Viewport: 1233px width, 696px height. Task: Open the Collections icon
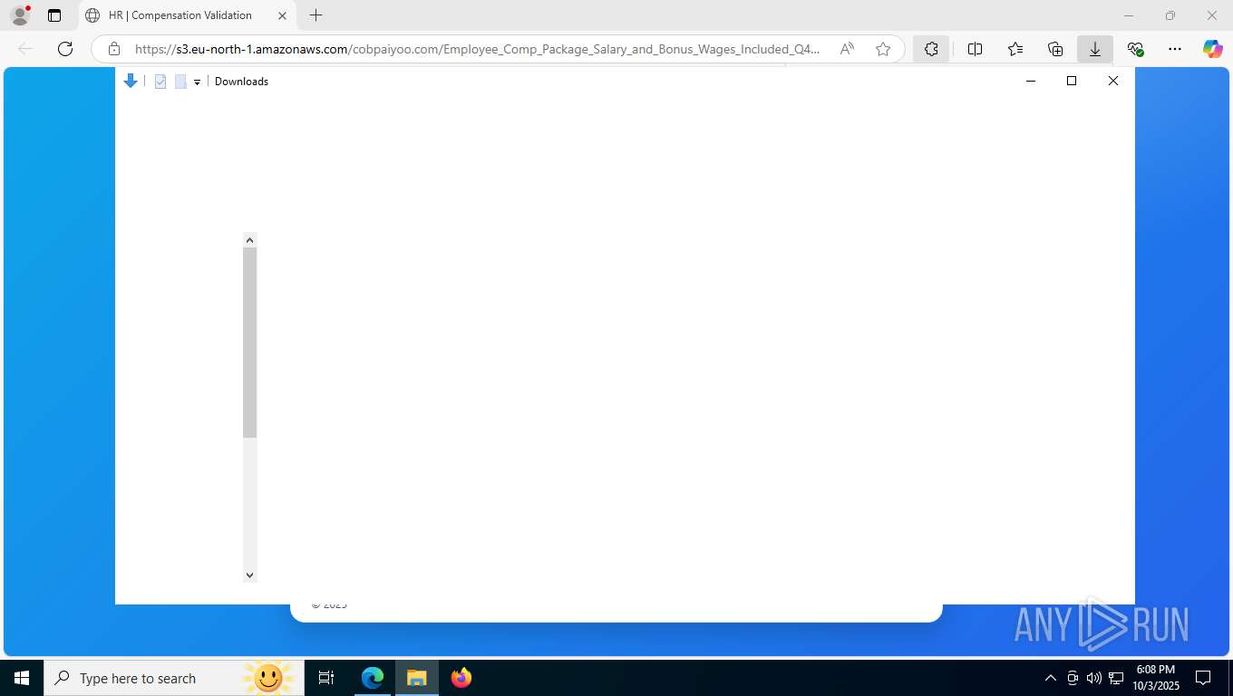click(x=1055, y=49)
